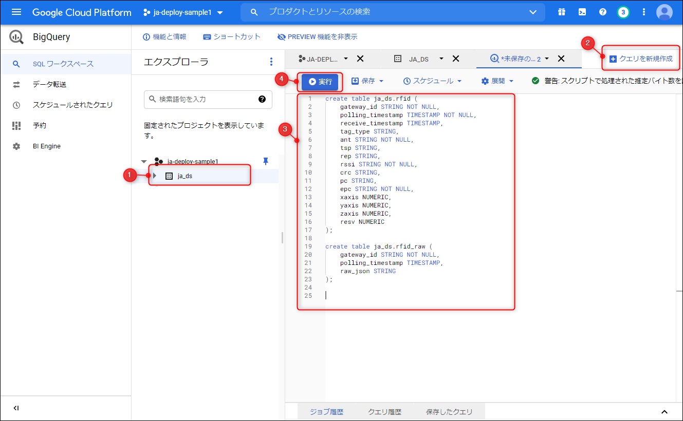This screenshot has width=683, height=421.
Task: Open the スケジュール schedule dropdown
Action: (432, 81)
